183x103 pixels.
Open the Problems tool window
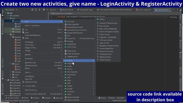tap(35, 98)
